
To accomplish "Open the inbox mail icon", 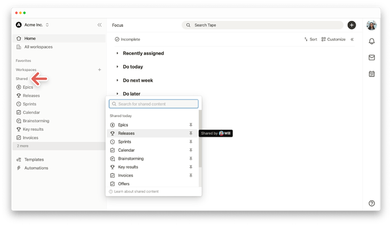I will [372, 57].
